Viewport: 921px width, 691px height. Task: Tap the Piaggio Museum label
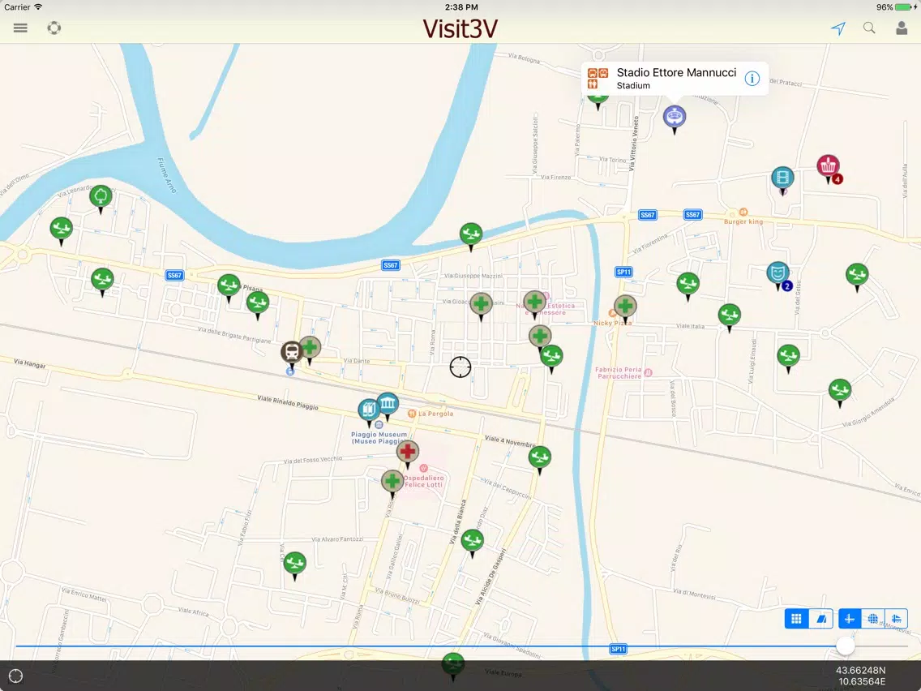click(x=379, y=438)
